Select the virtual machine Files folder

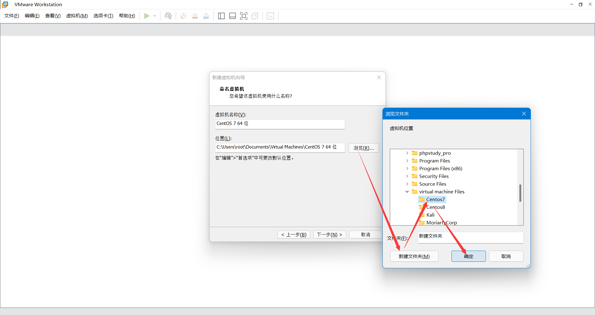(x=438, y=192)
